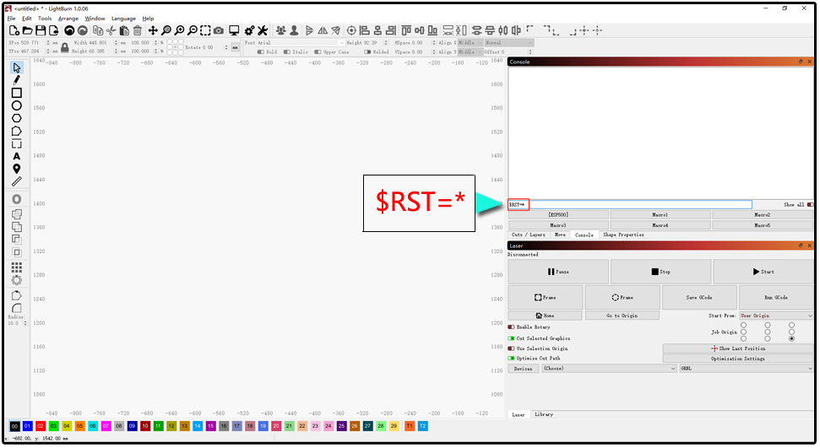
Task: Open a file via the folder icon
Action: (27, 31)
